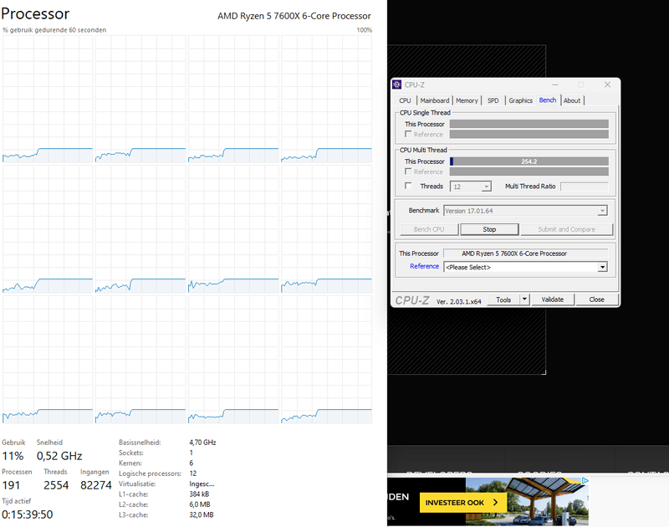The height and width of the screenshot is (527, 669).
Task: Click the Validate button
Action: [x=553, y=299]
